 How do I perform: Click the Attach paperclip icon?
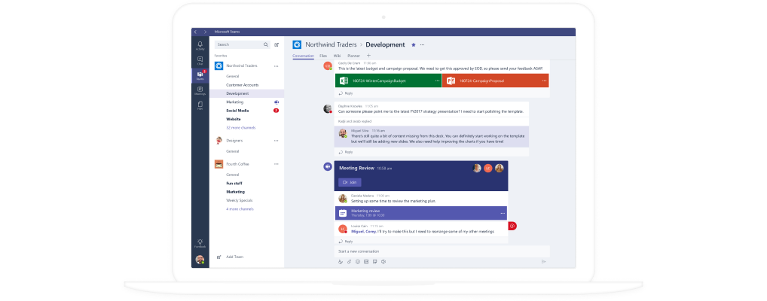point(350,262)
